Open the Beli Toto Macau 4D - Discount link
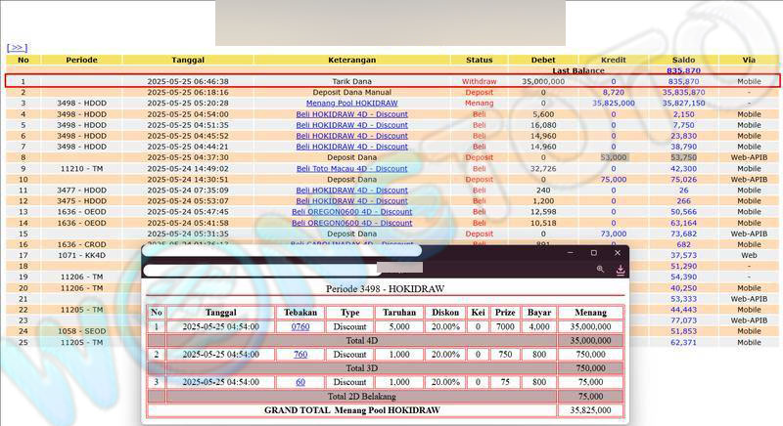783x426 pixels. coord(351,169)
